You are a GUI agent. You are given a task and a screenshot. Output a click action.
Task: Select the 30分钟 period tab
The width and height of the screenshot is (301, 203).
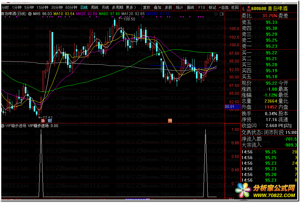[57, 8]
